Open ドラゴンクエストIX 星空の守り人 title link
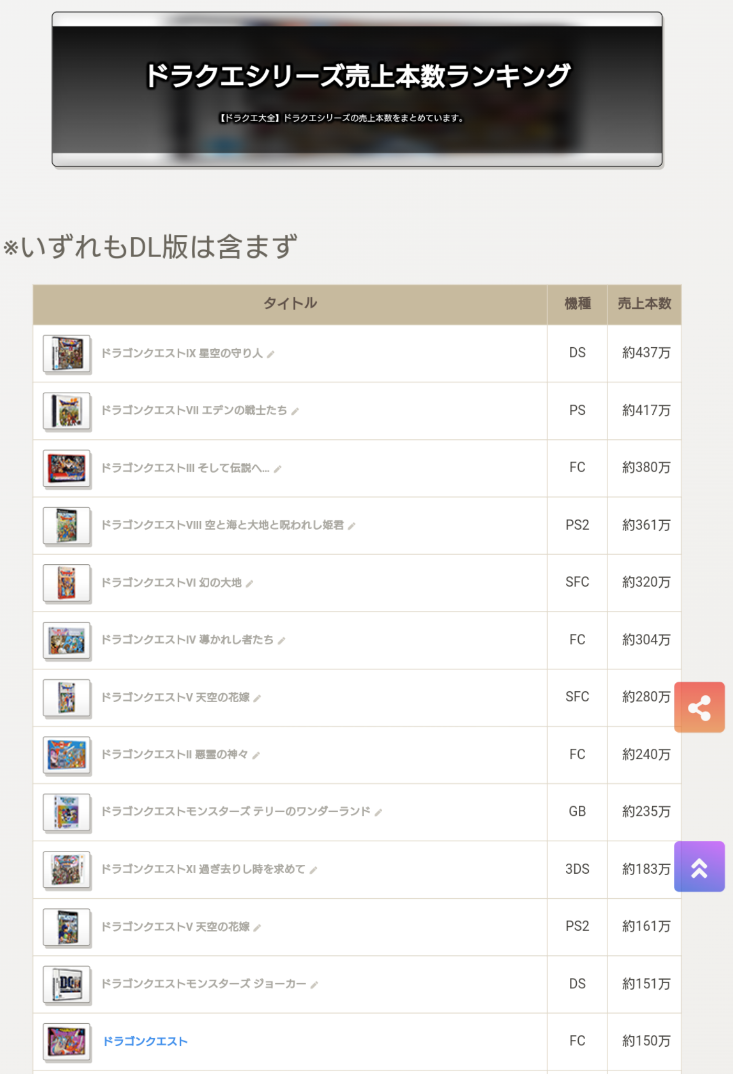This screenshot has width=733, height=1074. (x=182, y=353)
